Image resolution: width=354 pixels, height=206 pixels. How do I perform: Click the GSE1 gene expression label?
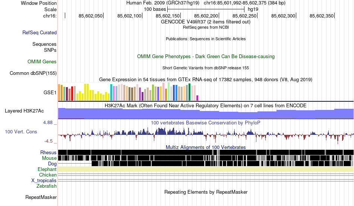coord(50,92)
